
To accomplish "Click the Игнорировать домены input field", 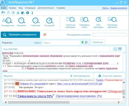I will pos(110,35).
